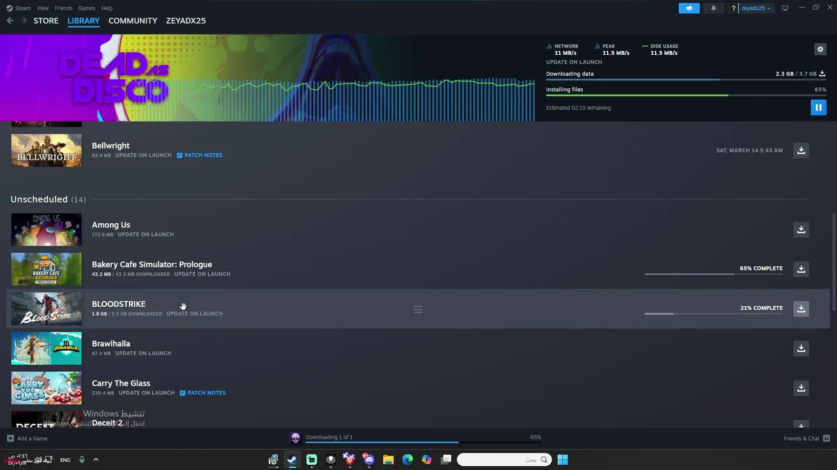
Task: Open the notifications bell
Action: [713, 8]
